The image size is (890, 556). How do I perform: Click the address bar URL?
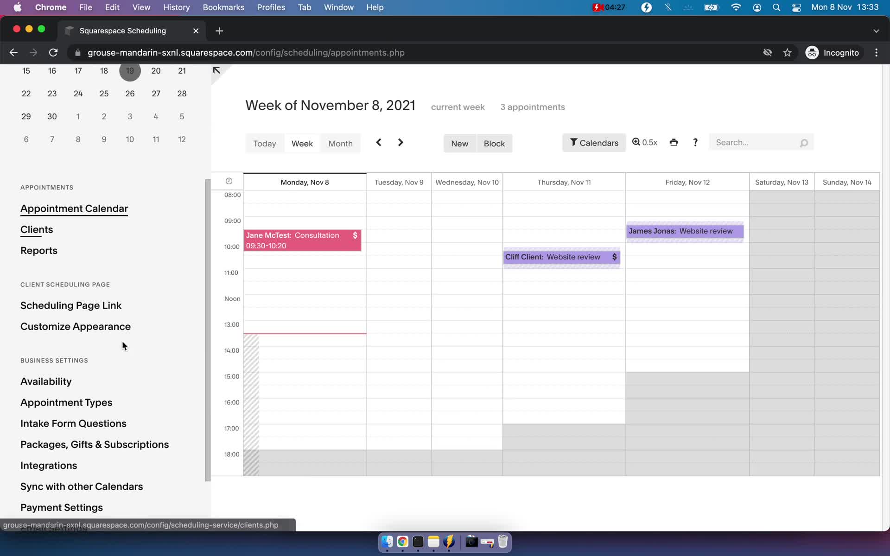246,52
